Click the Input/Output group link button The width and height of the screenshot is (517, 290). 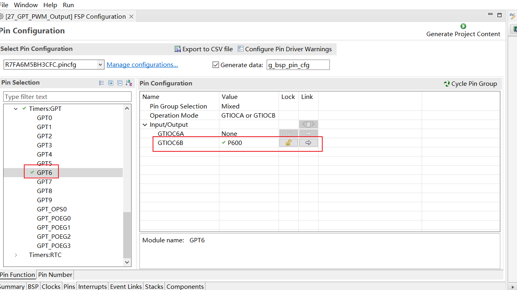tap(308, 124)
